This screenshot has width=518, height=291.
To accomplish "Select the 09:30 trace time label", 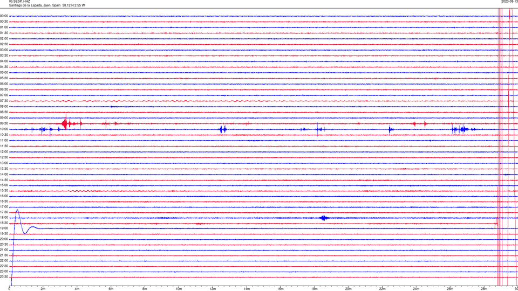I will [x=4, y=124].
